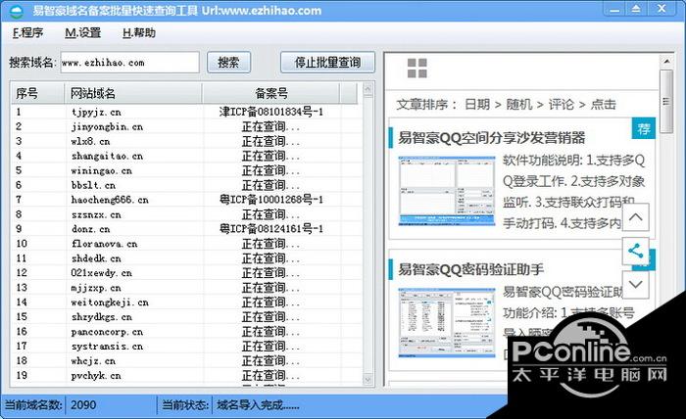The width and height of the screenshot is (686, 419).
Task: Focus the 搜索域名 input field
Action: pos(129,63)
